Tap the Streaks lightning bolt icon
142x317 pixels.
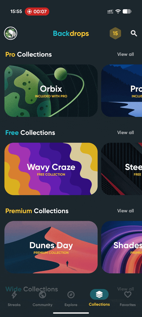[x=14, y=295]
